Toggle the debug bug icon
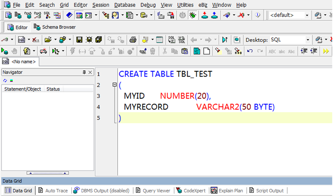Image resolution: width=333 pixels, height=196 pixels. point(193,15)
